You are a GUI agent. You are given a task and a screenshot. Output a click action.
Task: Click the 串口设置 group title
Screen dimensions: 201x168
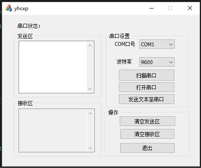(119, 36)
